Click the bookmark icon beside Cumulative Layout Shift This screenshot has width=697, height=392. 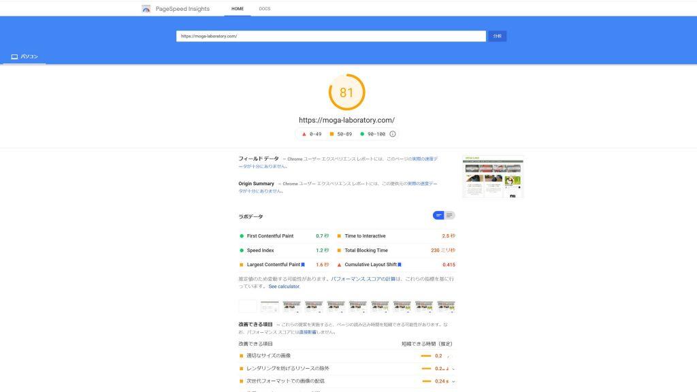(400, 265)
